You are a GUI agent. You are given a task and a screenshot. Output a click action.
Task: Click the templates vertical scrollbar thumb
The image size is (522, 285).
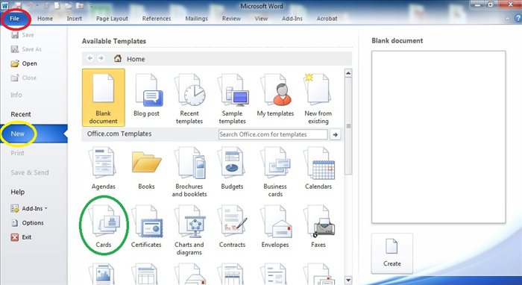pyautogui.click(x=348, y=126)
